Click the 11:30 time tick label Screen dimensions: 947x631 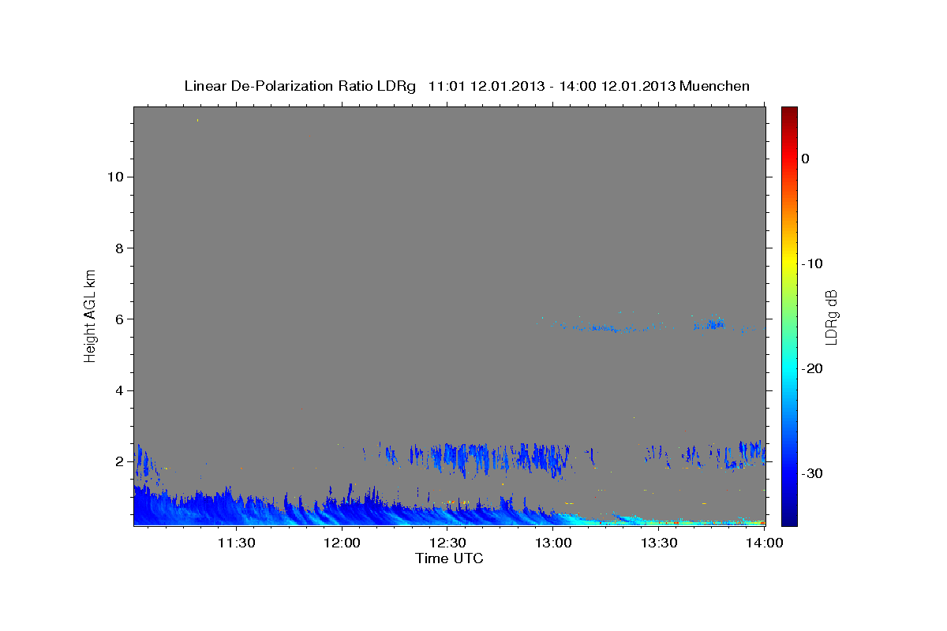[x=236, y=543]
